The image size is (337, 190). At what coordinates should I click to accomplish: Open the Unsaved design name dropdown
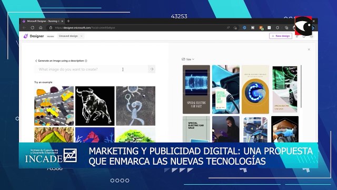tap(71, 36)
